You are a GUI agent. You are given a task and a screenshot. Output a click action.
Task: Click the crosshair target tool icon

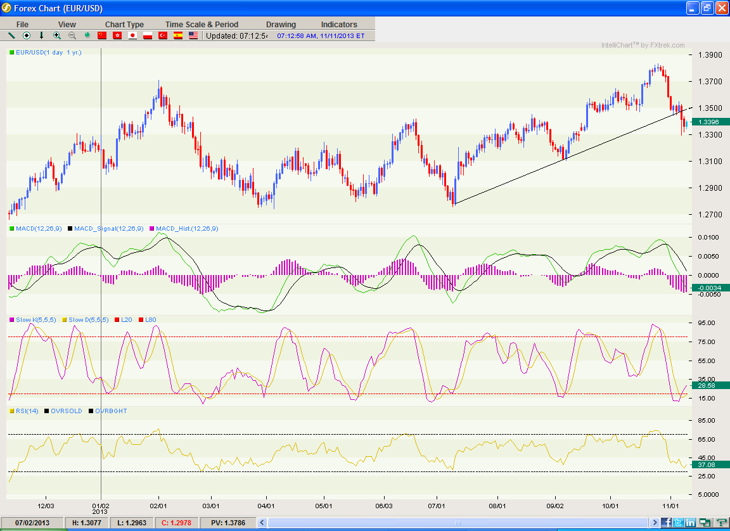click(27, 35)
